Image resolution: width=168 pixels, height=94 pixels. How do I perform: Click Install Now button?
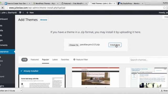[x=115, y=45]
